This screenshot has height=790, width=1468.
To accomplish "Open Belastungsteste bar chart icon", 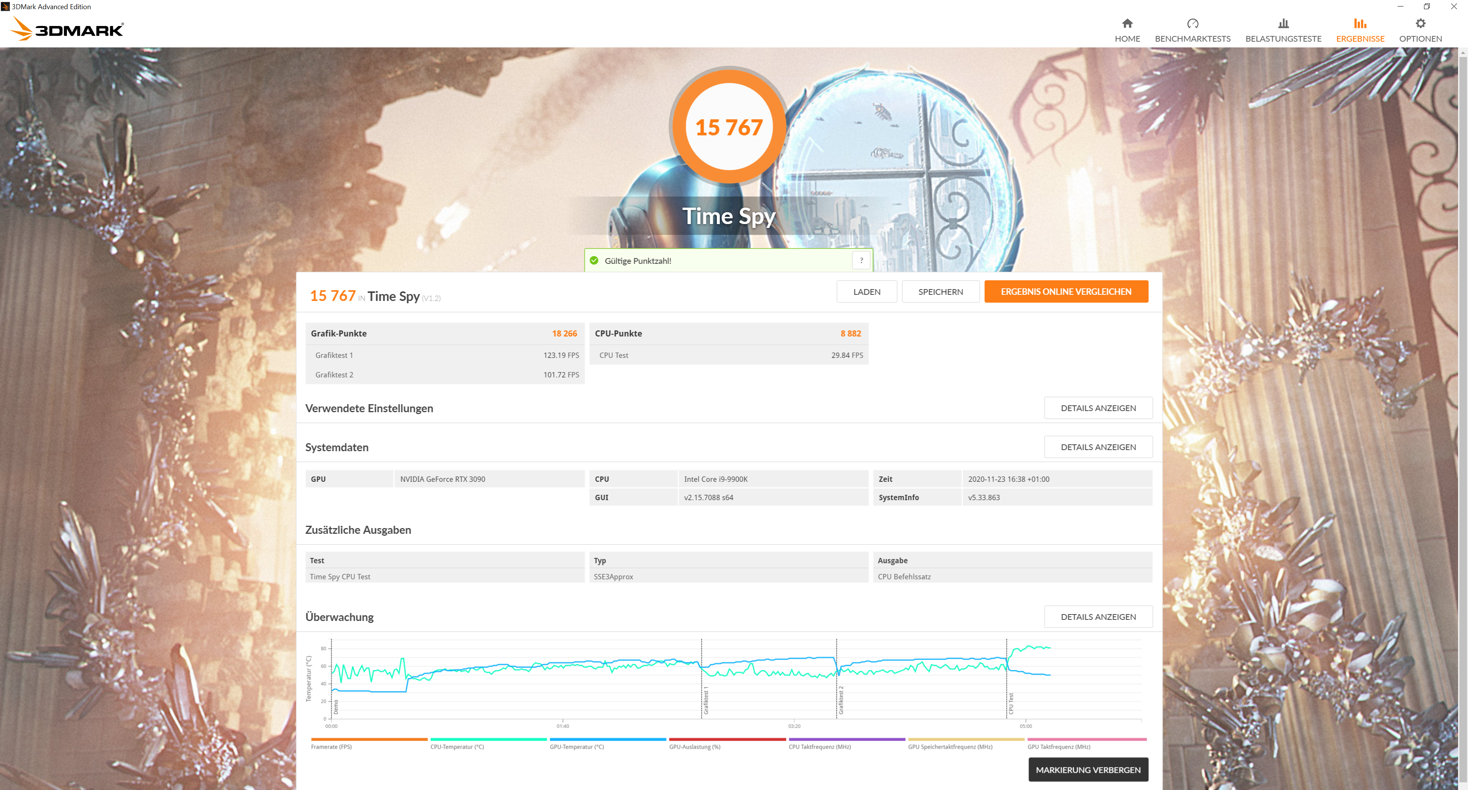I will click(x=1283, y=23).
